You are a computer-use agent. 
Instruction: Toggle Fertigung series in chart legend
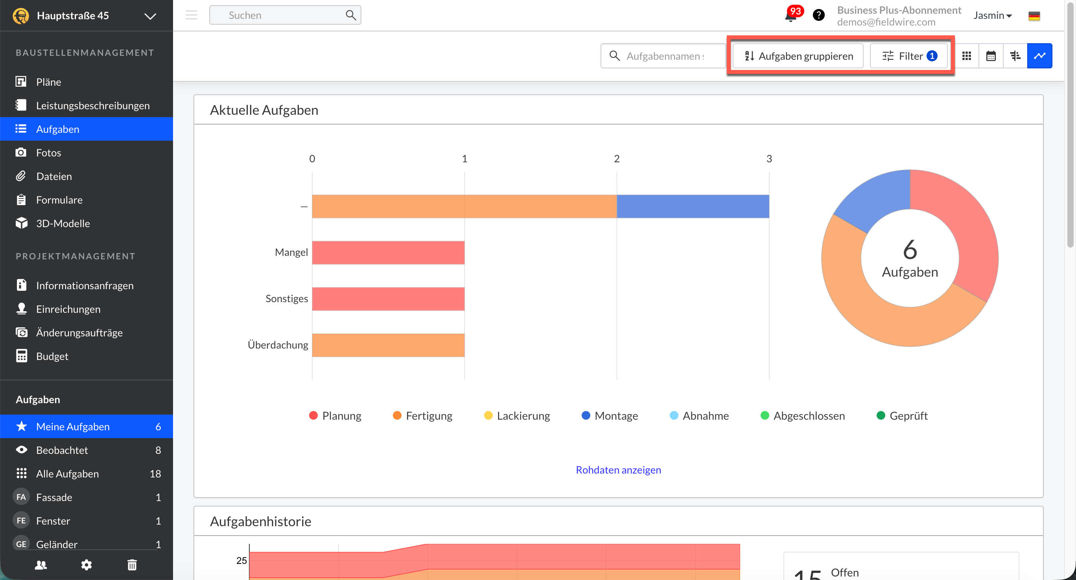point(423,416)
